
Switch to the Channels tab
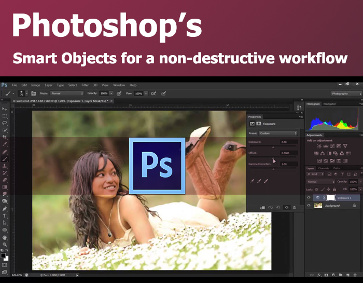pyautogui.click(x=324, y=168)
